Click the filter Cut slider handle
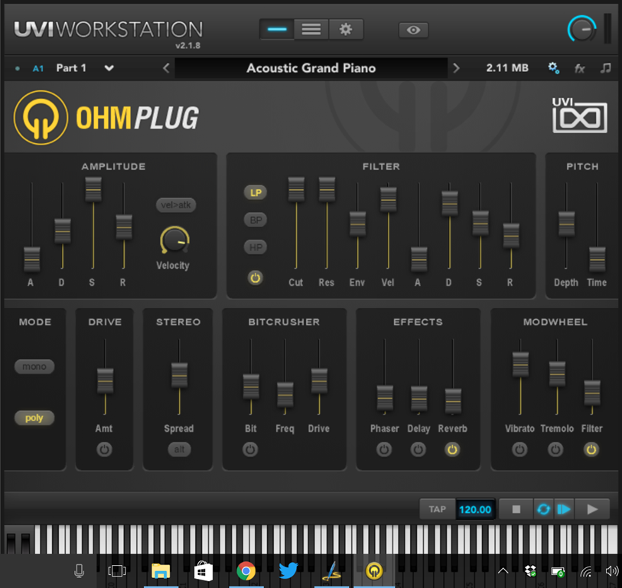Screen dimensions: 622x588 pos(296,189)
